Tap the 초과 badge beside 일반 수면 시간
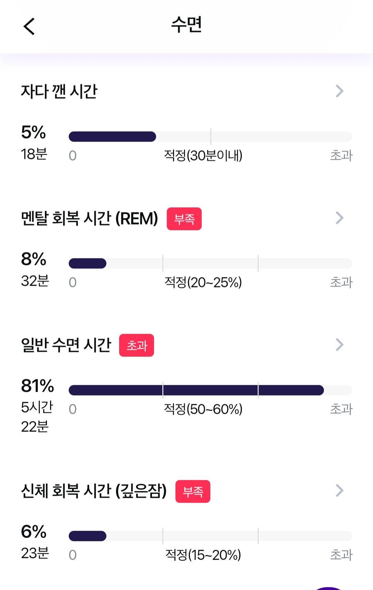 pos(136,345)
